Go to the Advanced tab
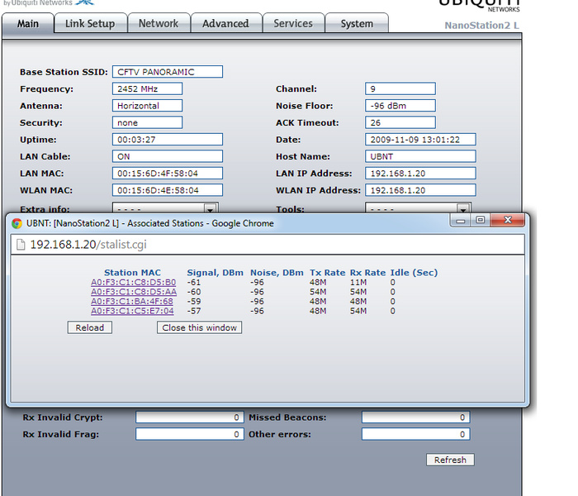 pyautogui.click(x=226, y=24)
